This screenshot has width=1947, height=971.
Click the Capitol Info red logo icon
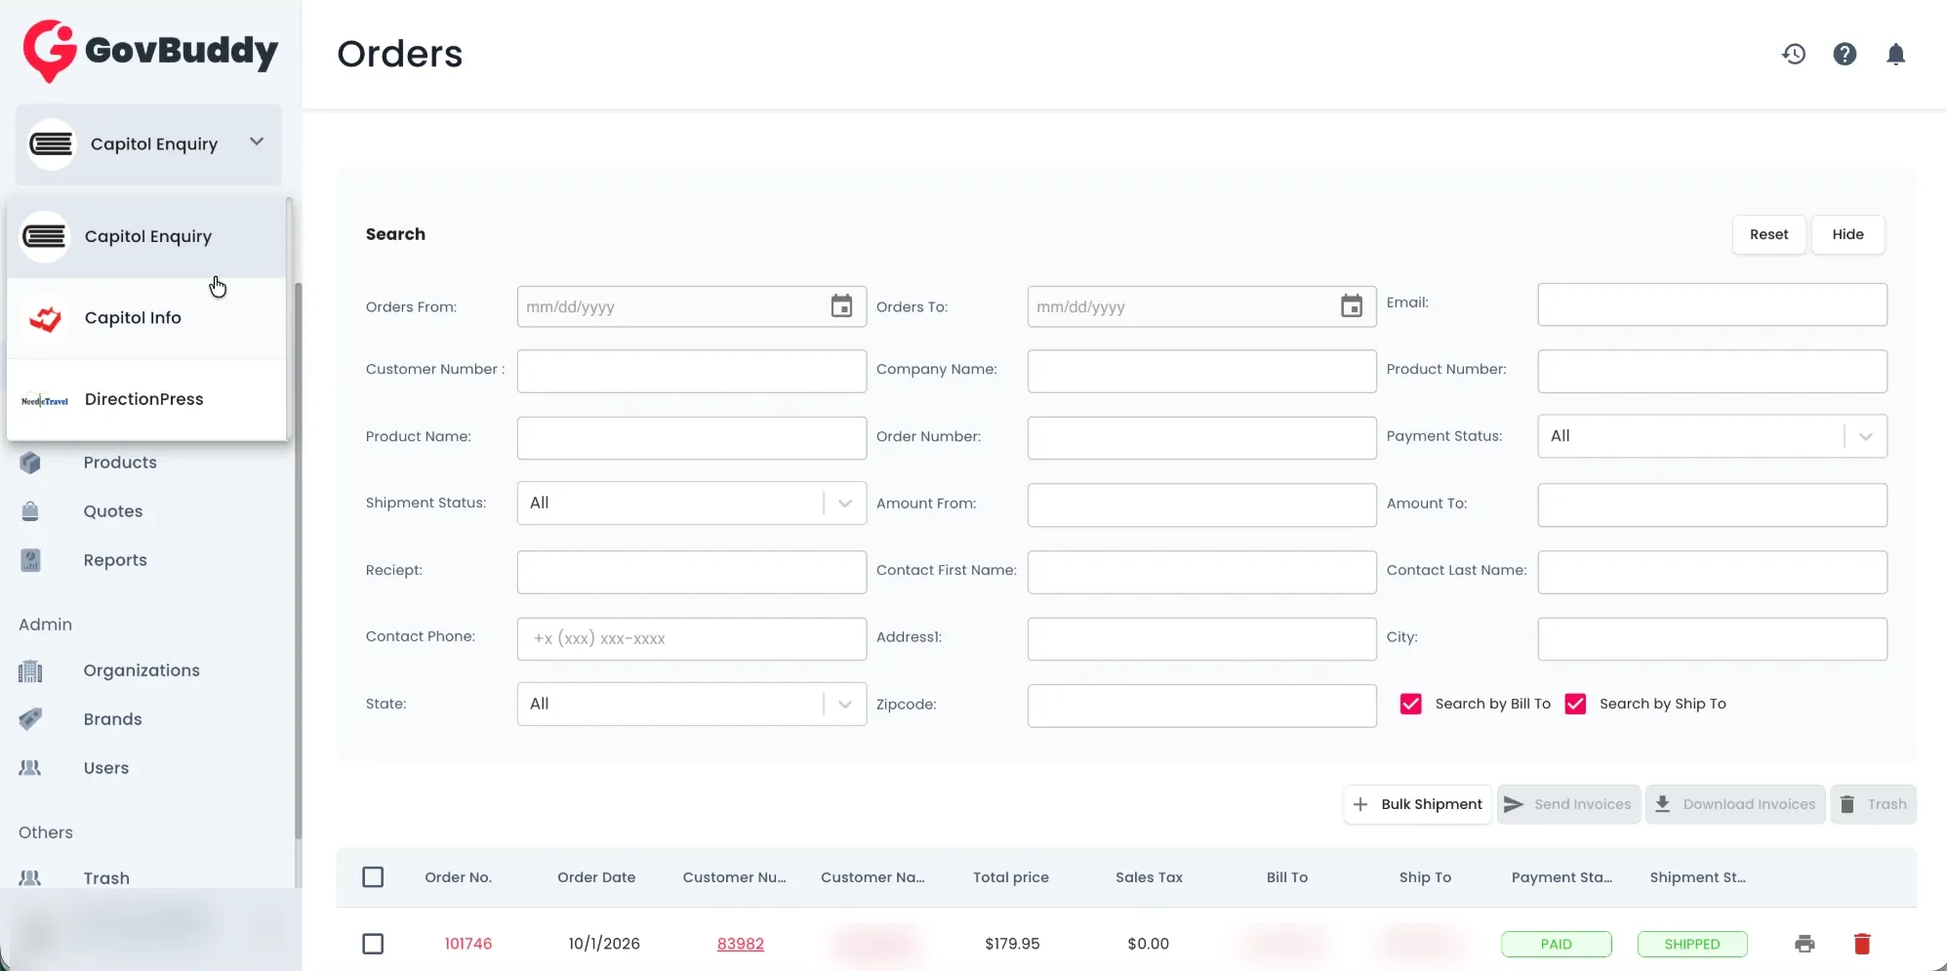point(45,318)
